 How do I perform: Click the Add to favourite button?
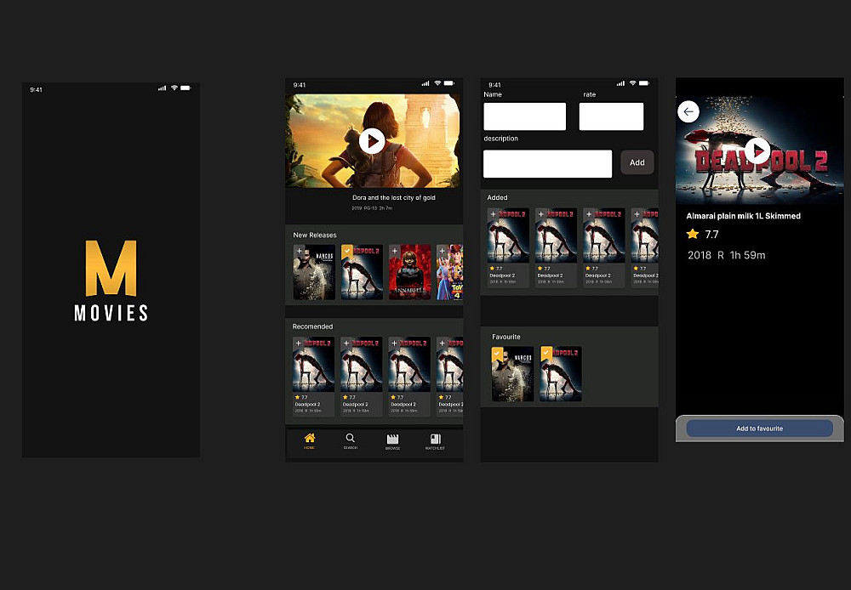[x=760, y=428]
